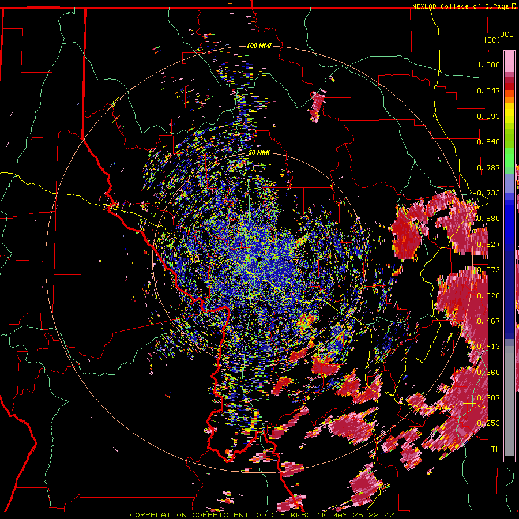Select the 0.360 scale value
Screen dimensions: 519x519
coord(488,373)
